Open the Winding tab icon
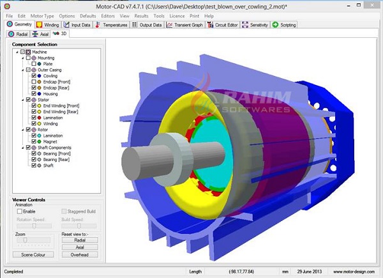The width and height of the screenshot is (383, 278). (x=39, y=25)
